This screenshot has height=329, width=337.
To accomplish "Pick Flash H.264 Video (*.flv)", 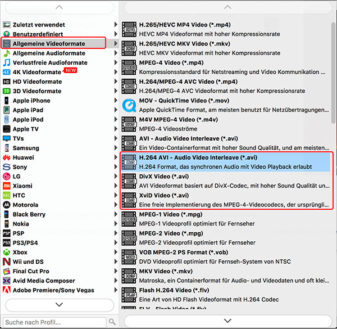I will (226, 295).
